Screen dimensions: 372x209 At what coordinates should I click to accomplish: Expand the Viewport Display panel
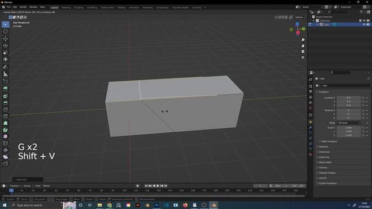coord(326,173)
